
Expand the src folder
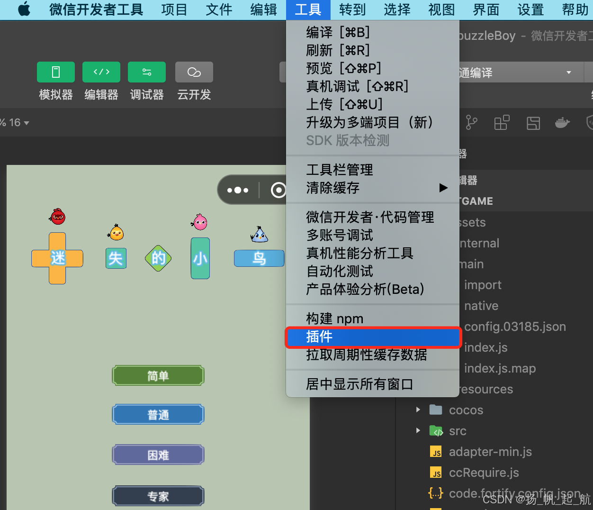click(x=418, y=430)
